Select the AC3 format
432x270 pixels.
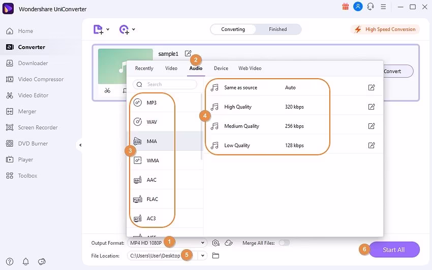[x=165, y=218]
